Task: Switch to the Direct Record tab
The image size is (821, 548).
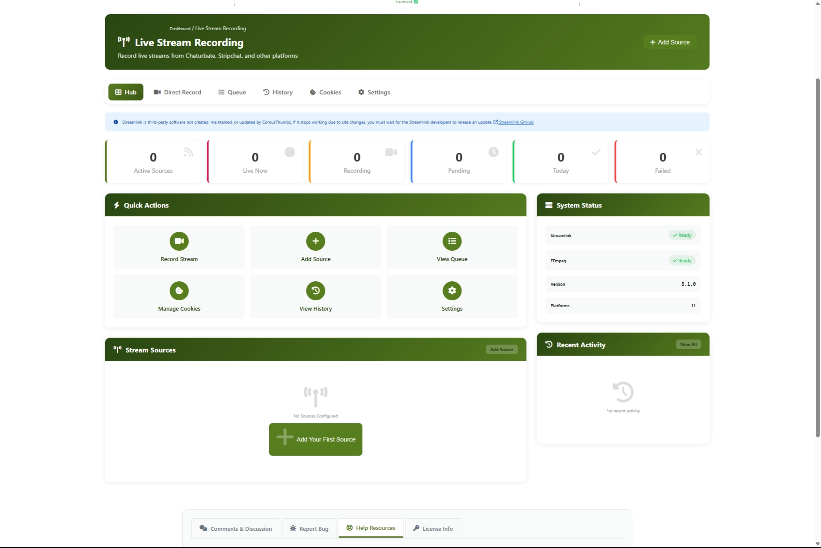Action: click(x=178, y=92)
